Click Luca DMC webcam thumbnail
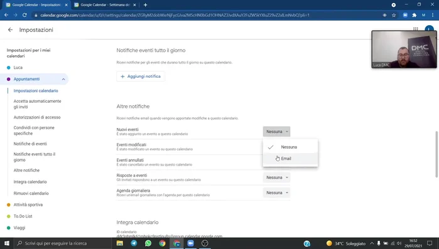This screenshot has width=439, height=249. pos(404,50)
